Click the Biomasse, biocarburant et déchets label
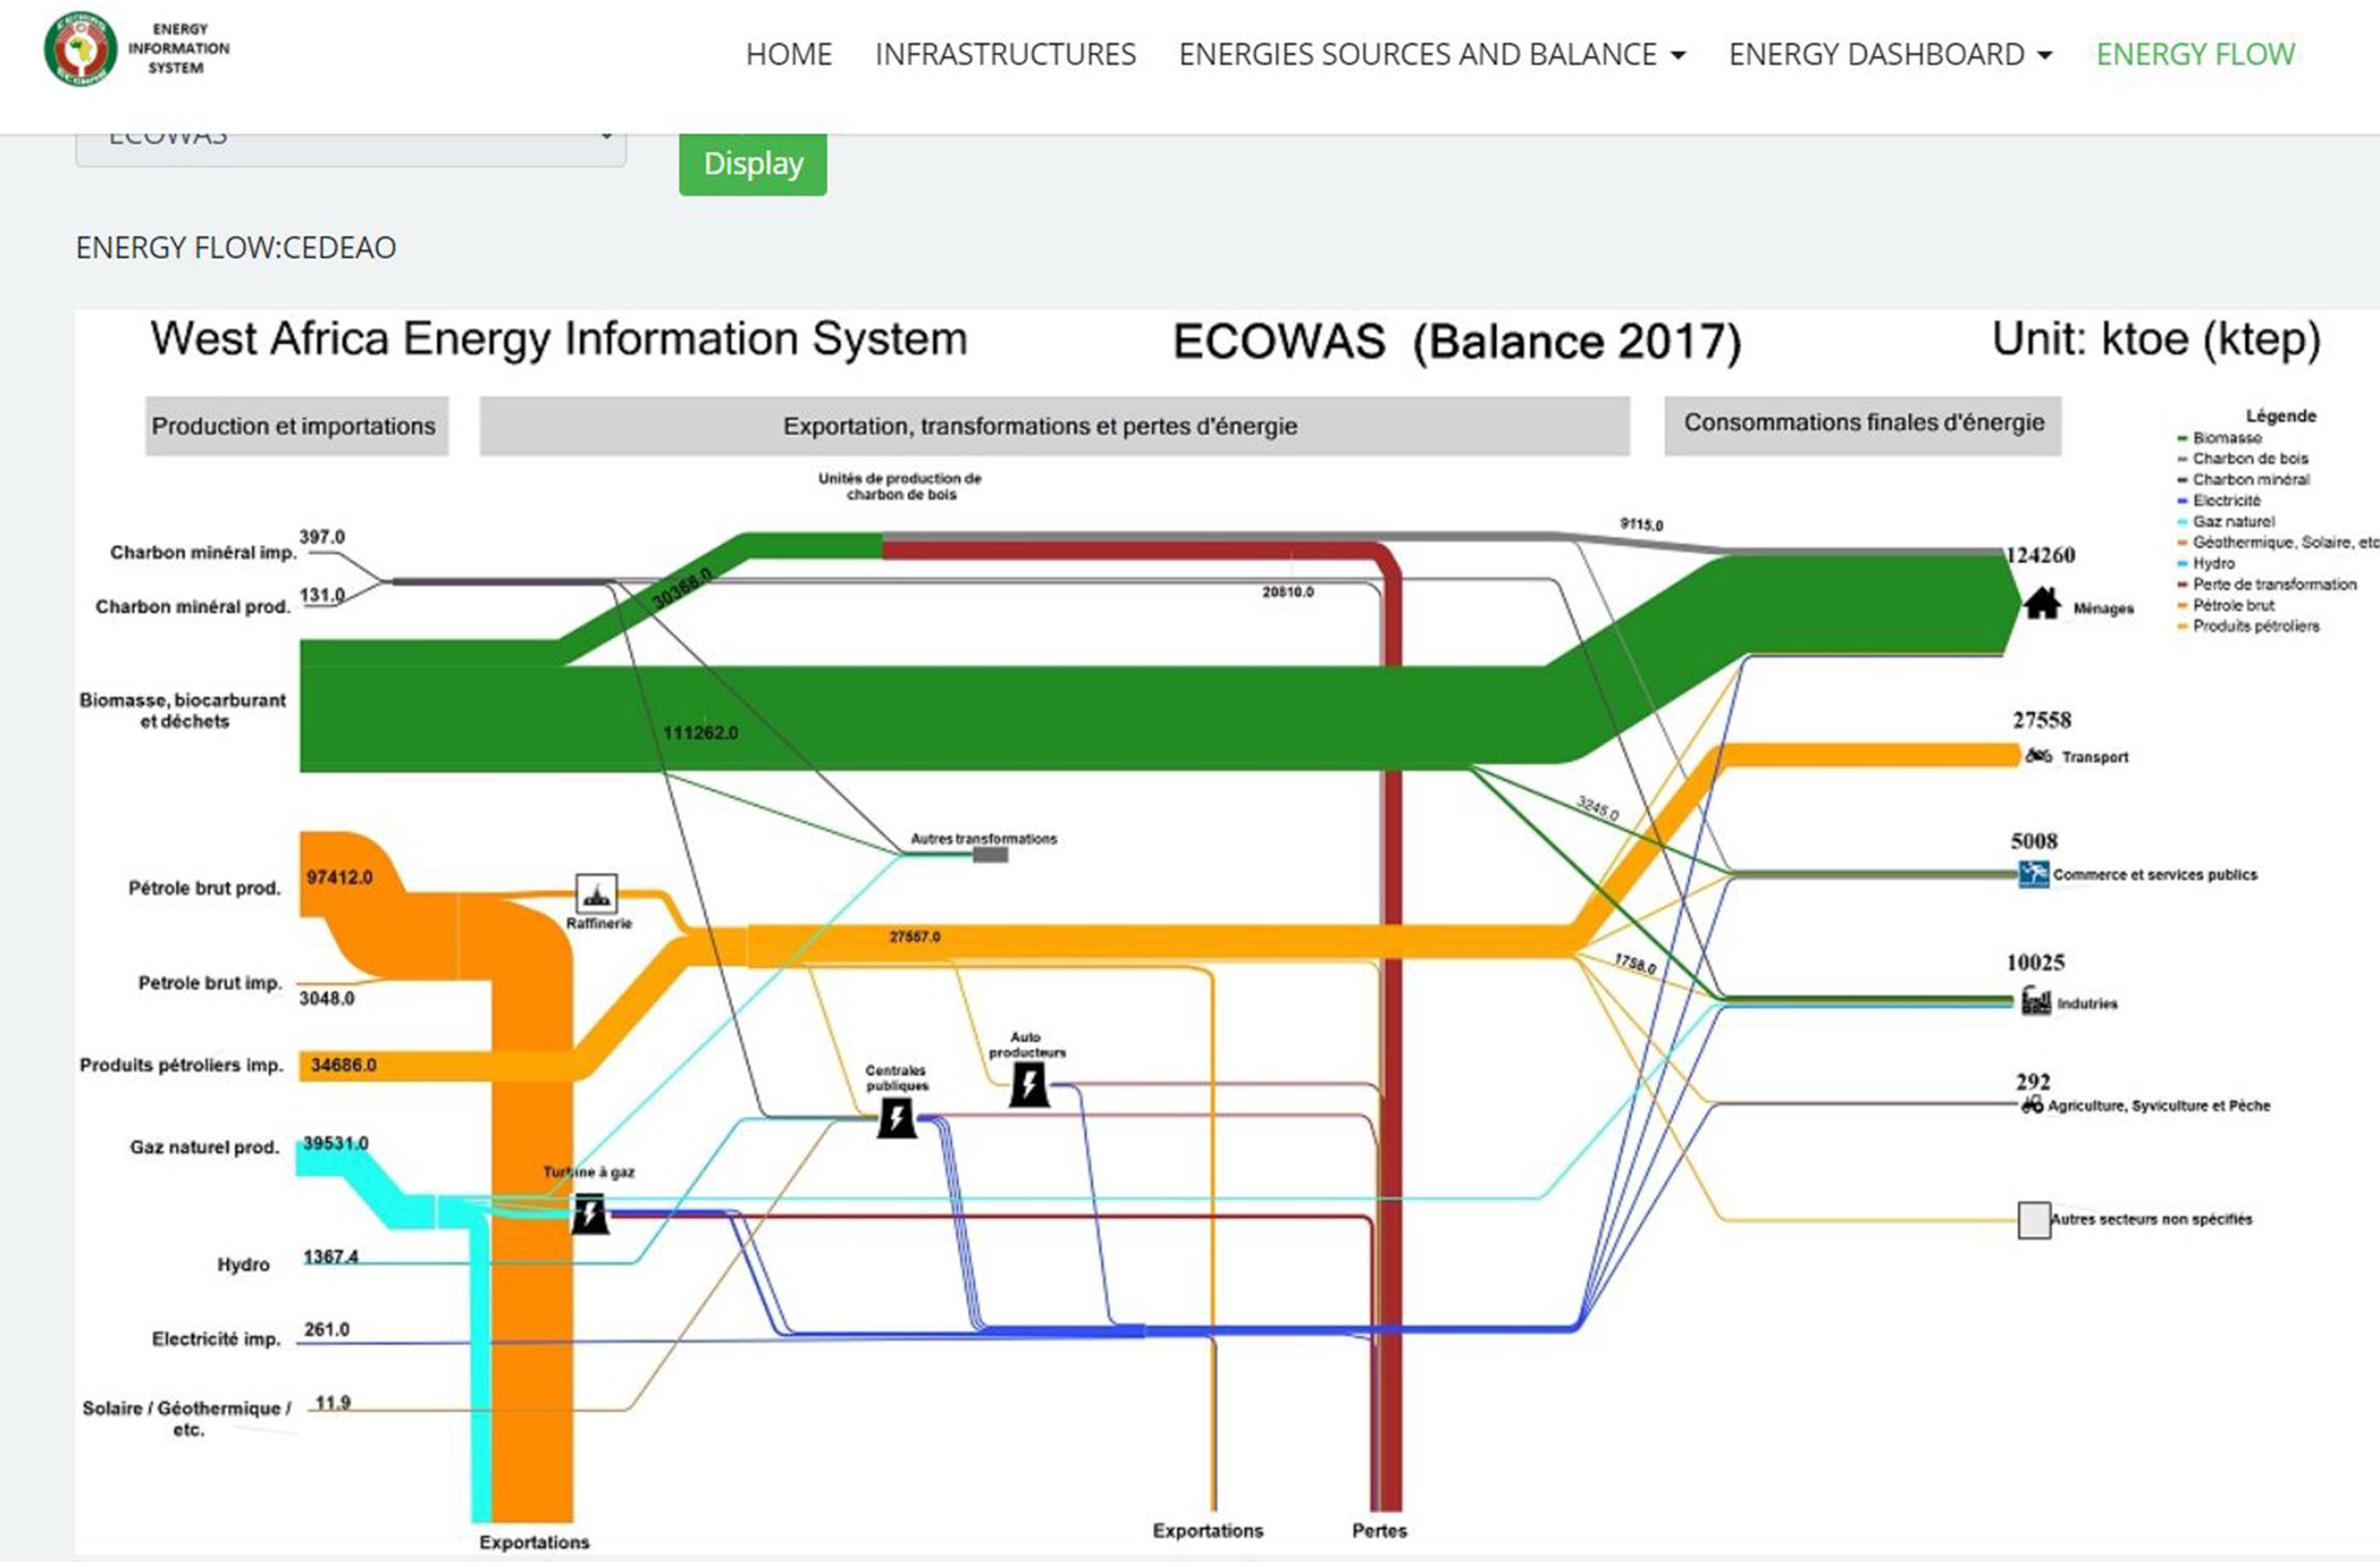This screenshot has height=1562, width=2380. (183, 710)
